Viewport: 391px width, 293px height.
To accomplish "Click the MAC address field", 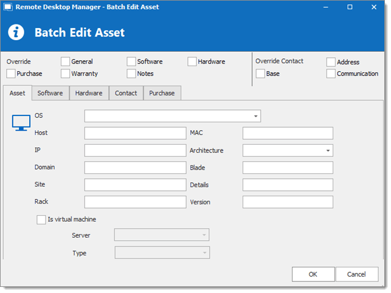I will pos(288,133).
